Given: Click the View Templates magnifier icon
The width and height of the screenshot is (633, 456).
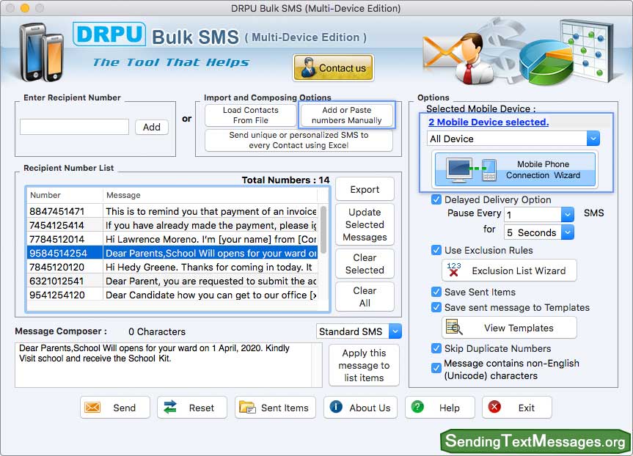Looking at the screenshot, I should pos(454,327).
